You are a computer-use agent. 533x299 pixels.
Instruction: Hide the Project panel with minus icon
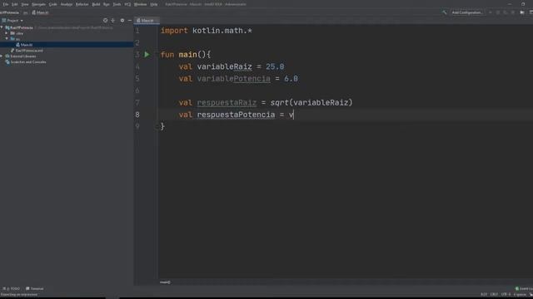[130, 20]
